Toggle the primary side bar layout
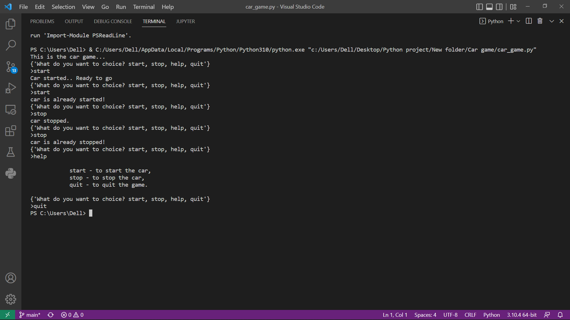Viewport: 570px width, 320px height. 479,7
